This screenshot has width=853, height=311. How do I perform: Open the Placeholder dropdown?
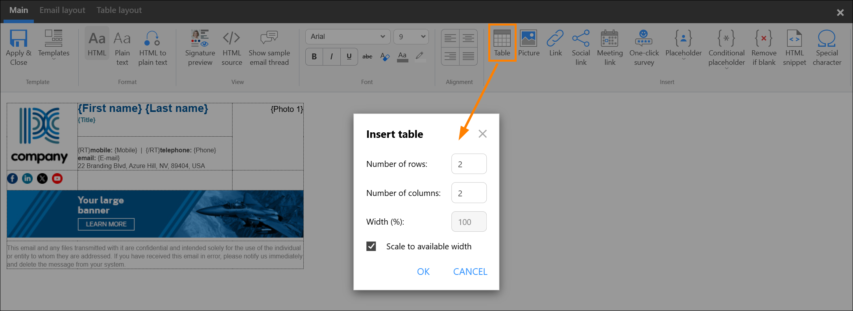(683, 45)
